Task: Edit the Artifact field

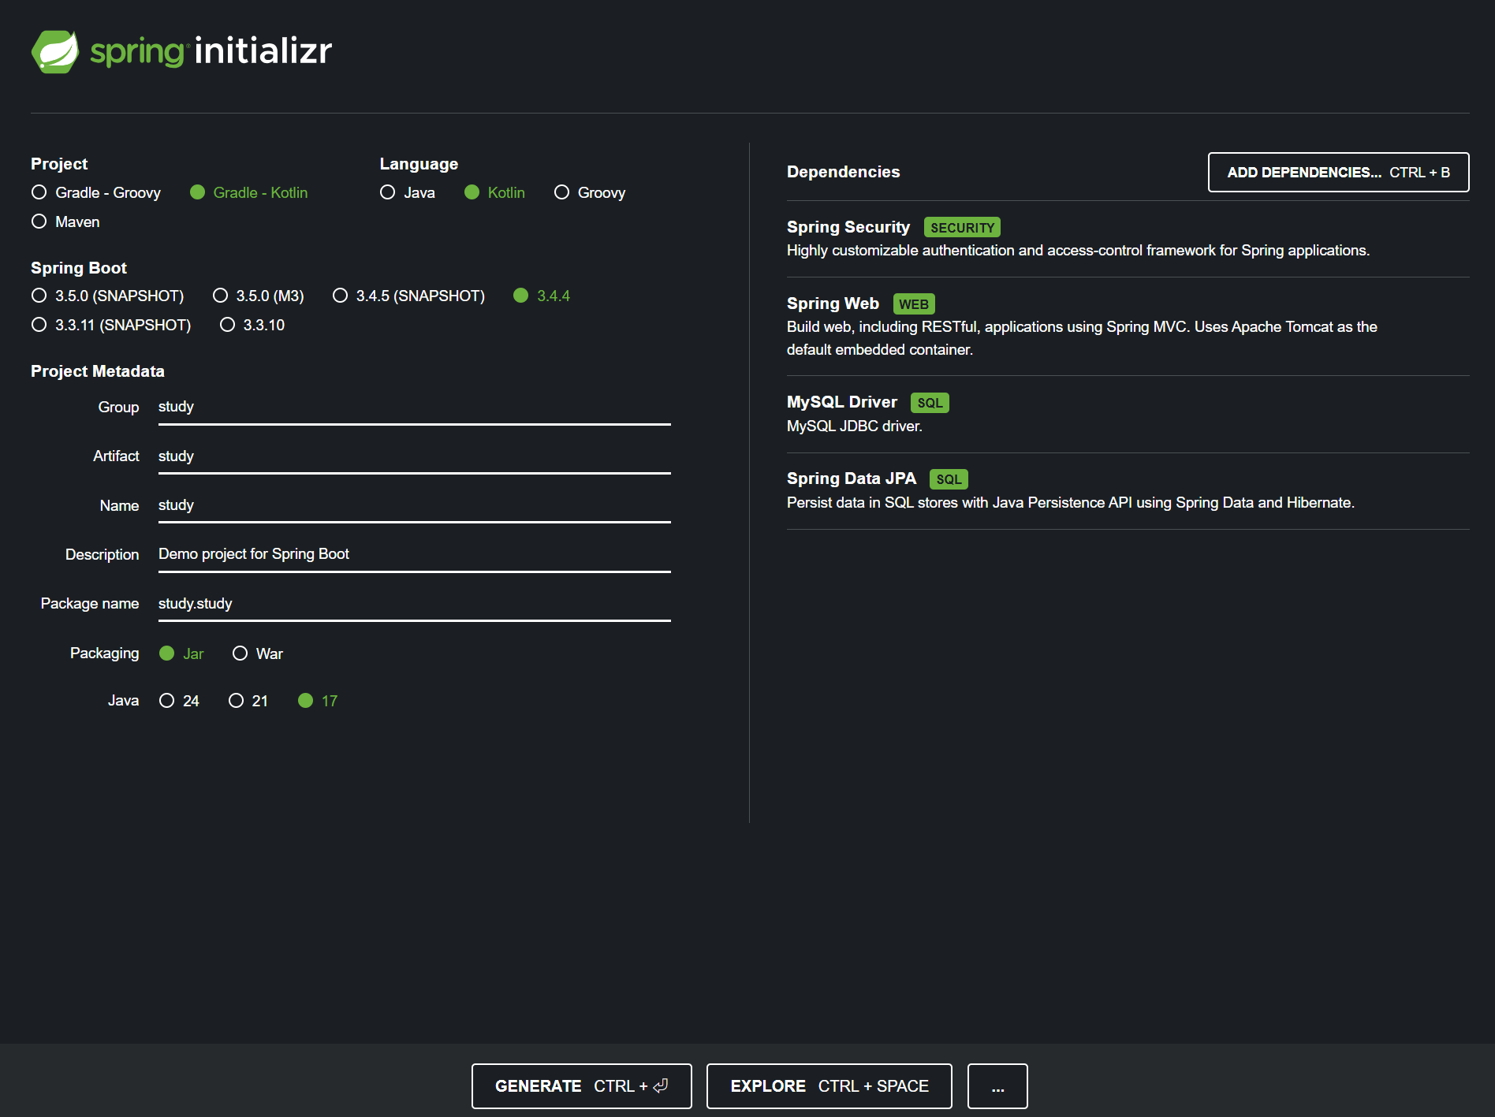Action: tap(415, 456)
